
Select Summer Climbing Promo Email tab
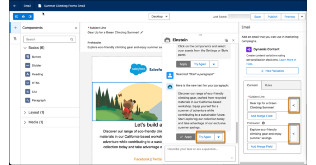point(62,6)
